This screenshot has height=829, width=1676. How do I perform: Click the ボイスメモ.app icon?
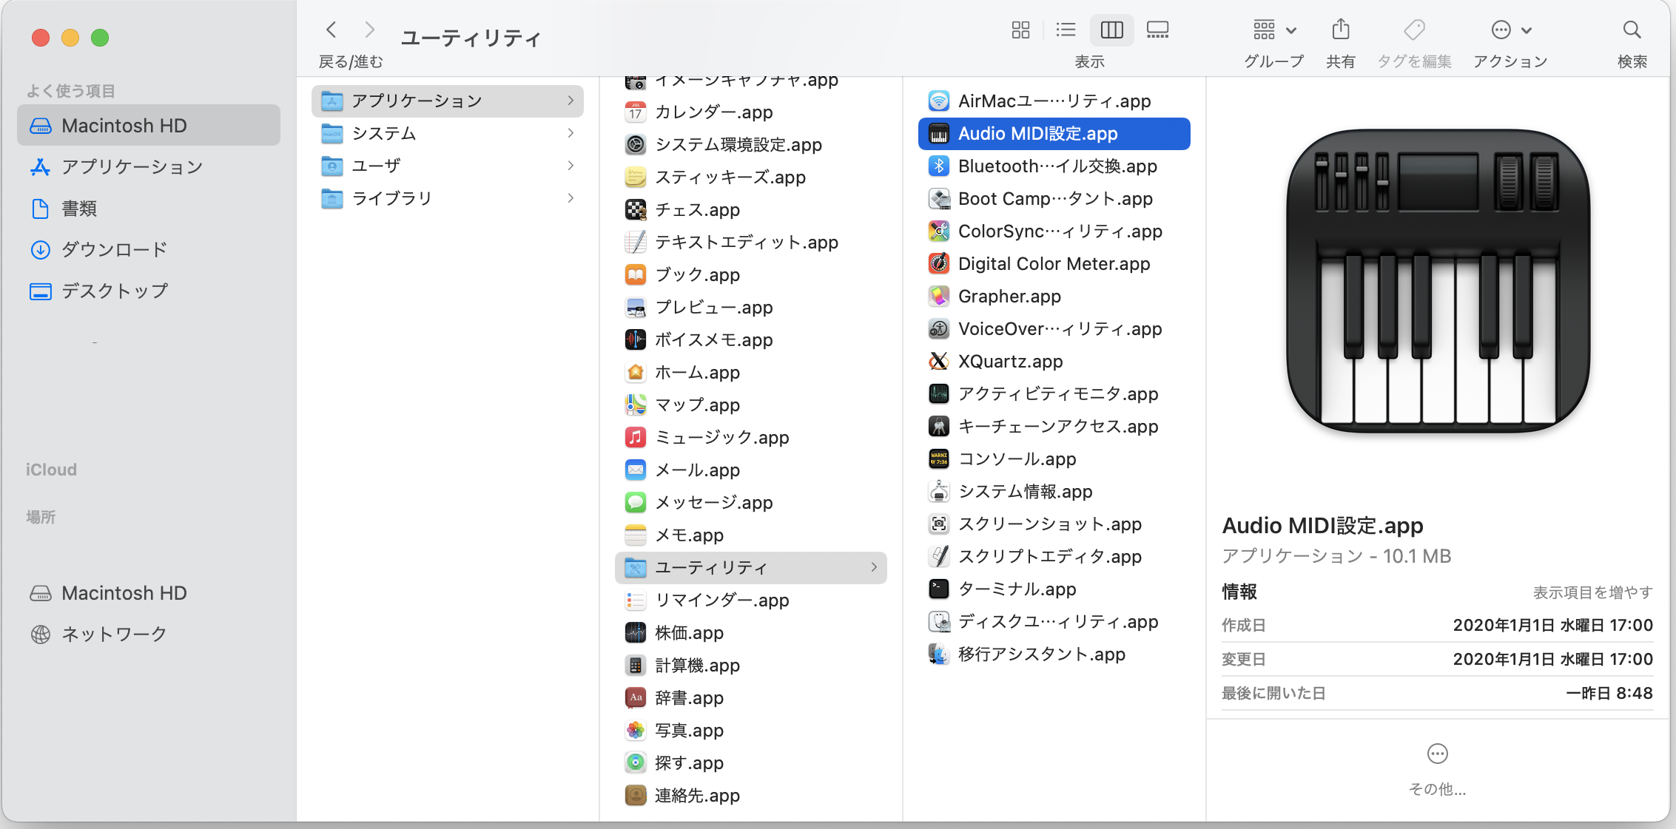636,340
